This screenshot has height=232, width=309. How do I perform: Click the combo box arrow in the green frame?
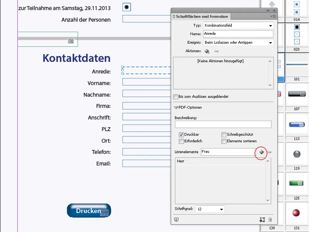(71, 41)
